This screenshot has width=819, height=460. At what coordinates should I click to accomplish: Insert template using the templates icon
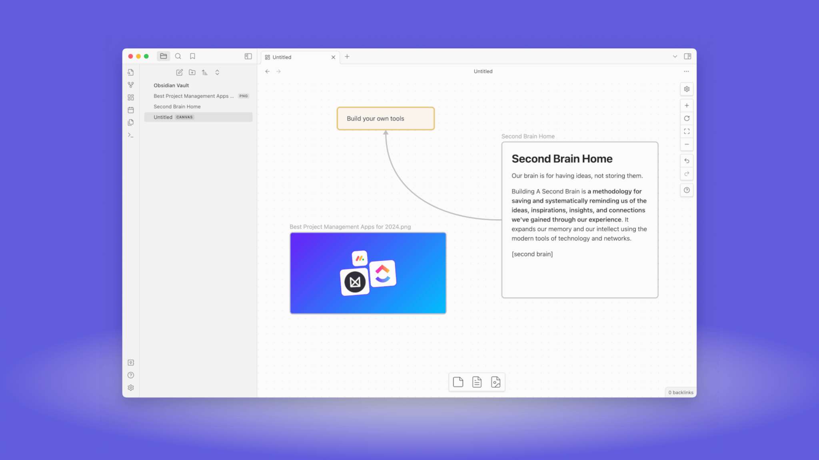coord(130,123)
